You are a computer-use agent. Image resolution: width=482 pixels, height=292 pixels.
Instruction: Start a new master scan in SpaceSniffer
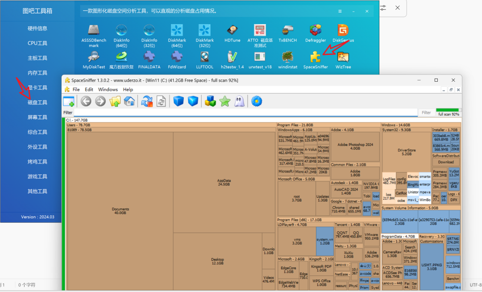click(147, 101)
